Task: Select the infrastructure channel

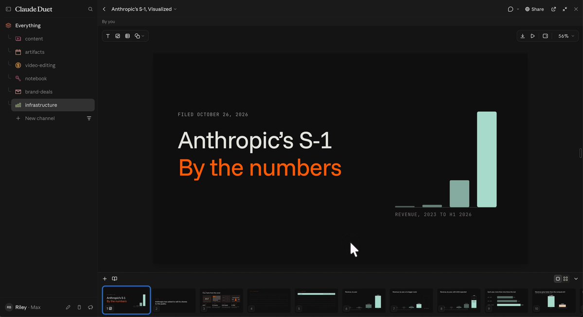Action: (x=53, y=105)
